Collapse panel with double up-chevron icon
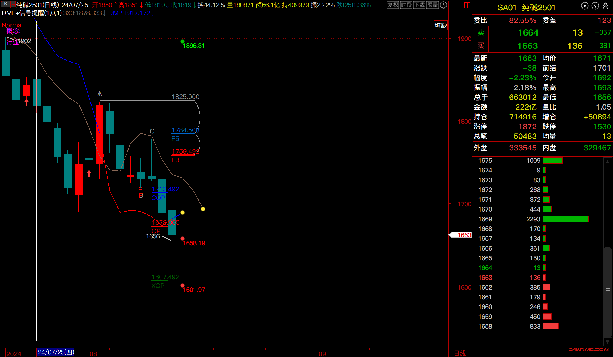 point(605,6)
